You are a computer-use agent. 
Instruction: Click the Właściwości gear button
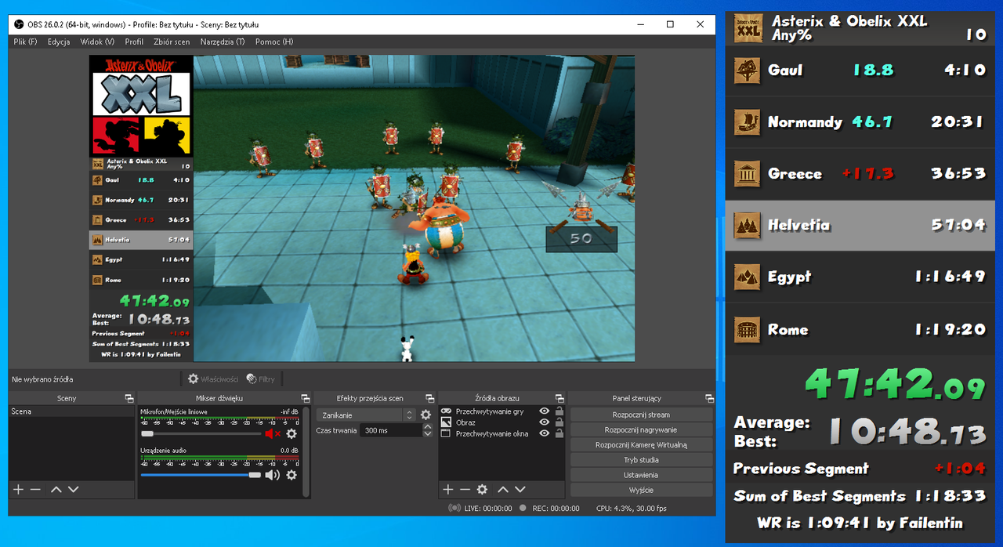(212, 379)
